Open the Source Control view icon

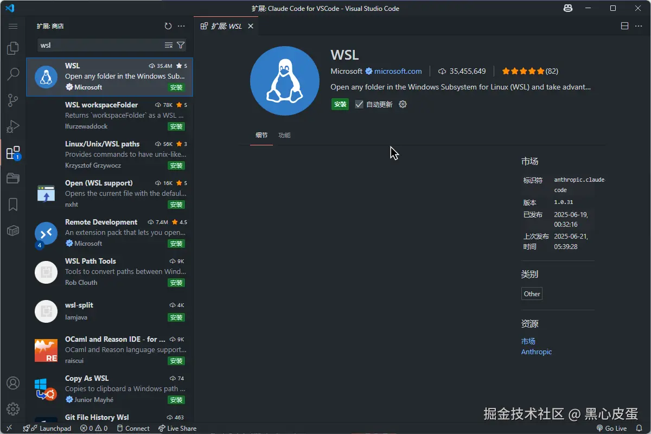[13, 100]
